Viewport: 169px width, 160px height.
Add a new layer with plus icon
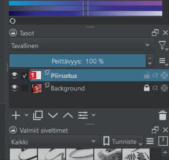point(16,115)
